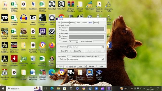Open the Word document on desktop
Image resolution: width=162 pixels, height=91 pixels.
click(x=33, y=75)
